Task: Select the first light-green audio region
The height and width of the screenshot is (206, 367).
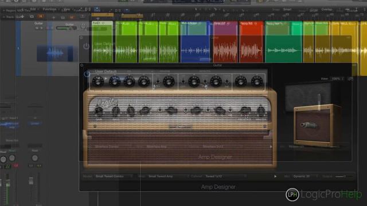Action: (102, 42)
